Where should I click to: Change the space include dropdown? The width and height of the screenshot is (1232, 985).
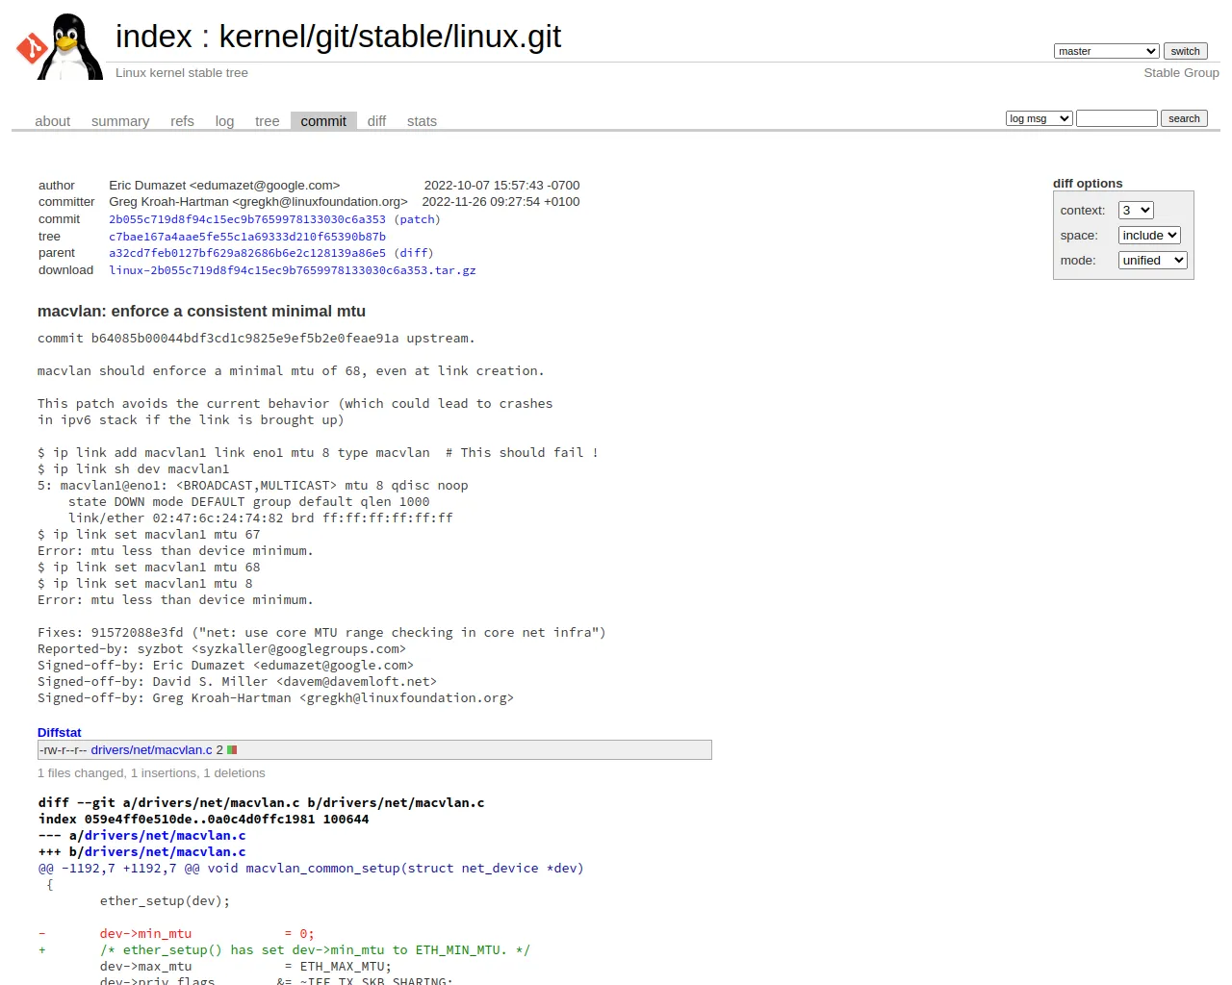tap(1149, 235)
